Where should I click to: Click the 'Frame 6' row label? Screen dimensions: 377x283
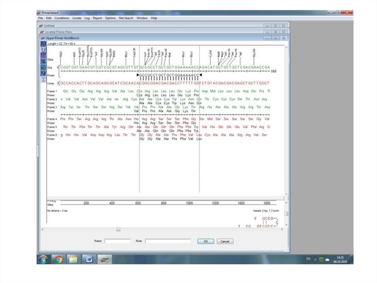(x=52, y=135)
